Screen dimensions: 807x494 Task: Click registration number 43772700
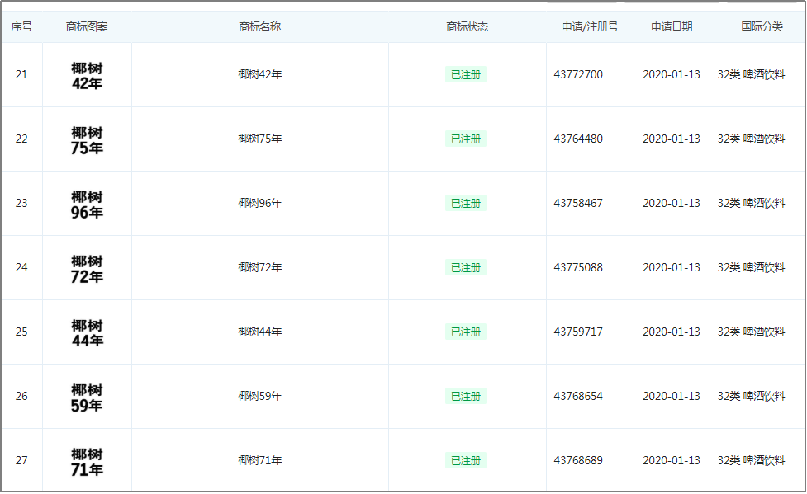coord(578,74)
